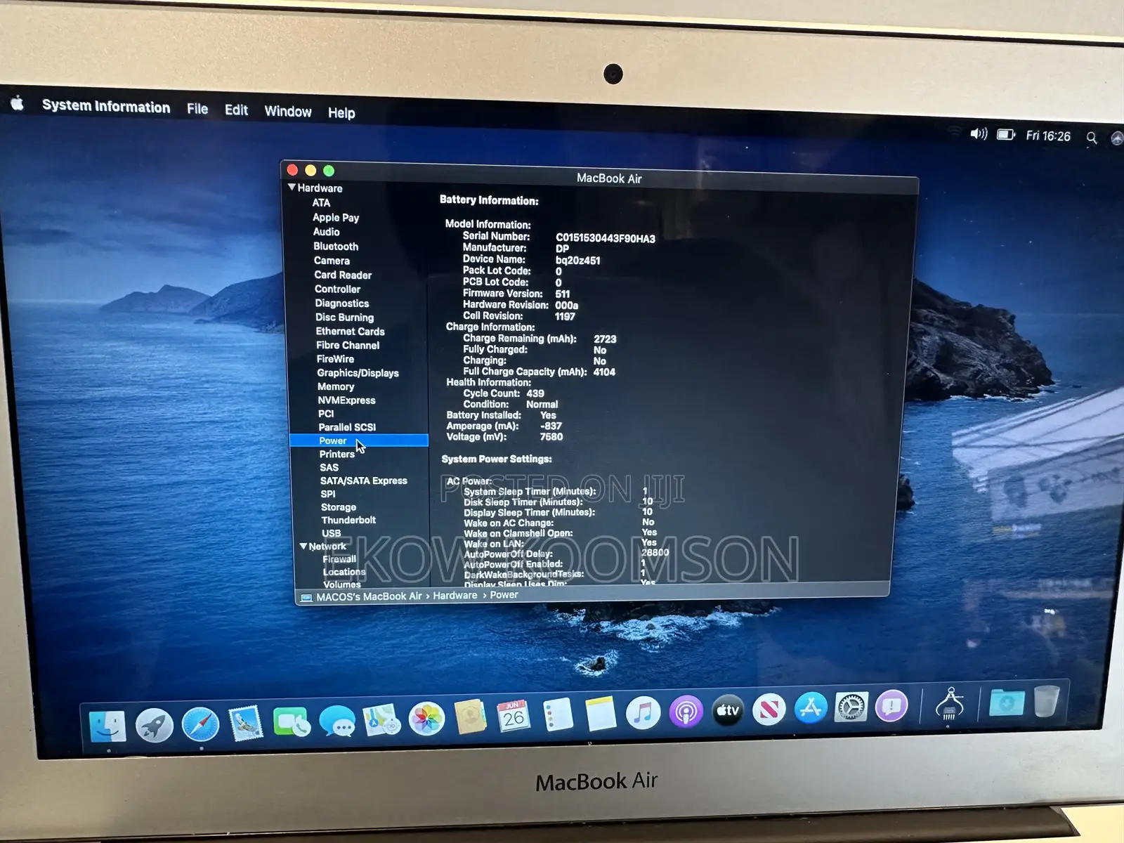Screen dimensions: 1124x843
Task: Open the Help menu
Action: click(341, 113)
